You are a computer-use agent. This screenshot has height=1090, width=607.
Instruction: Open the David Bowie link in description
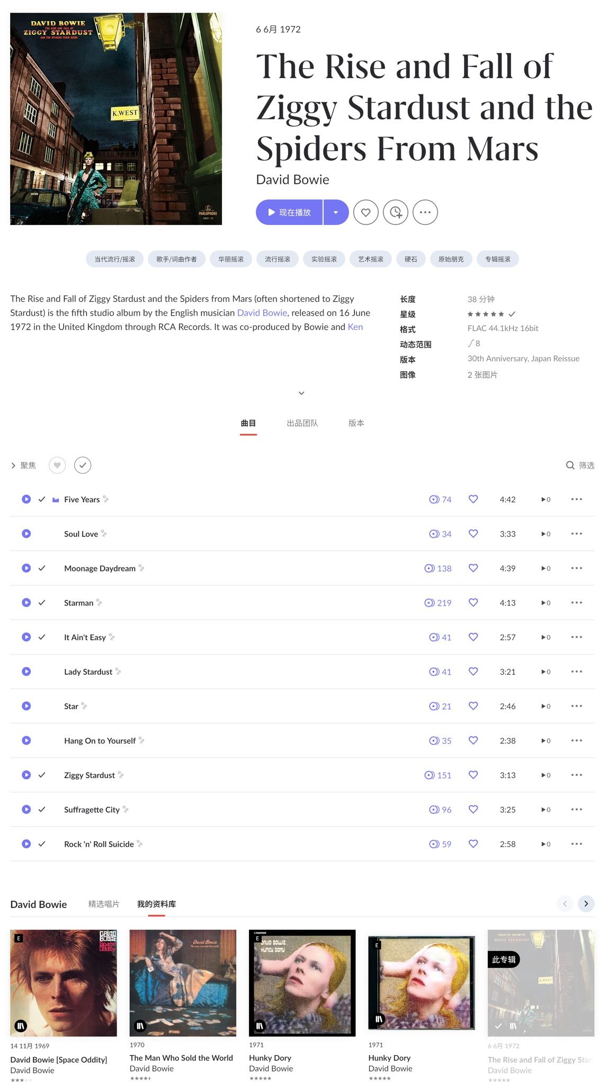tap(262, 312)
